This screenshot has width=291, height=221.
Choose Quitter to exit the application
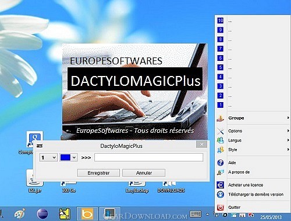coord(252,208)
